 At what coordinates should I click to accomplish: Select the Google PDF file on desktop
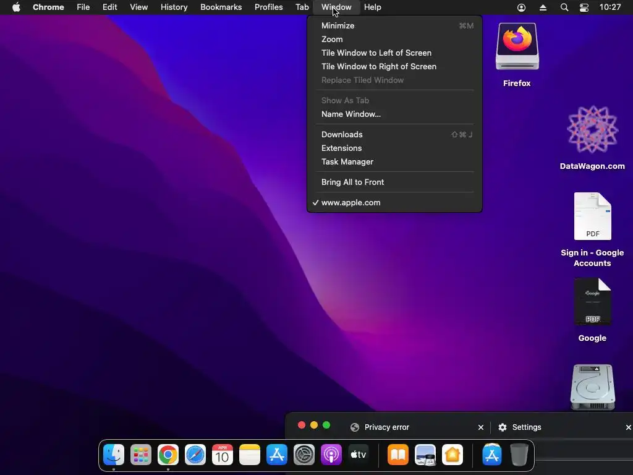592,302
